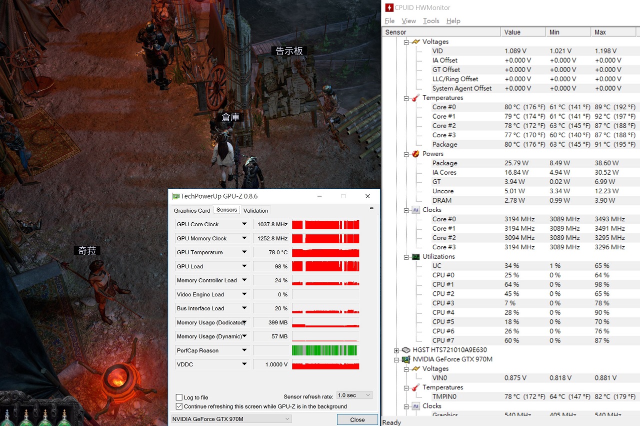Click the NVIDIA GeForce GTX 970M card icon

click(406, 359)
